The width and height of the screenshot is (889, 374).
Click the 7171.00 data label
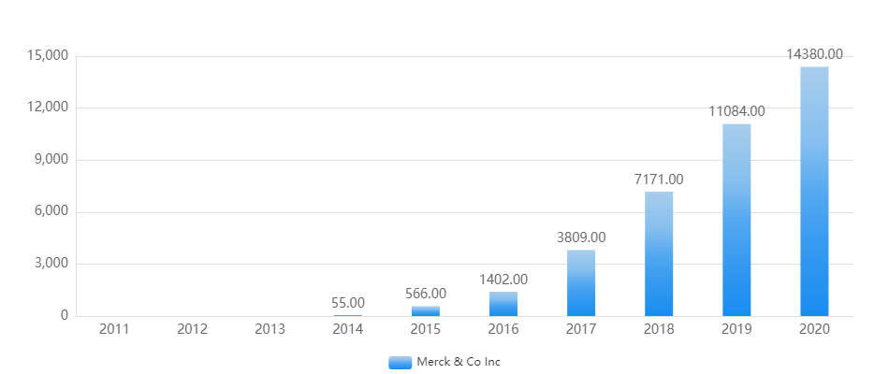[659, 180]
